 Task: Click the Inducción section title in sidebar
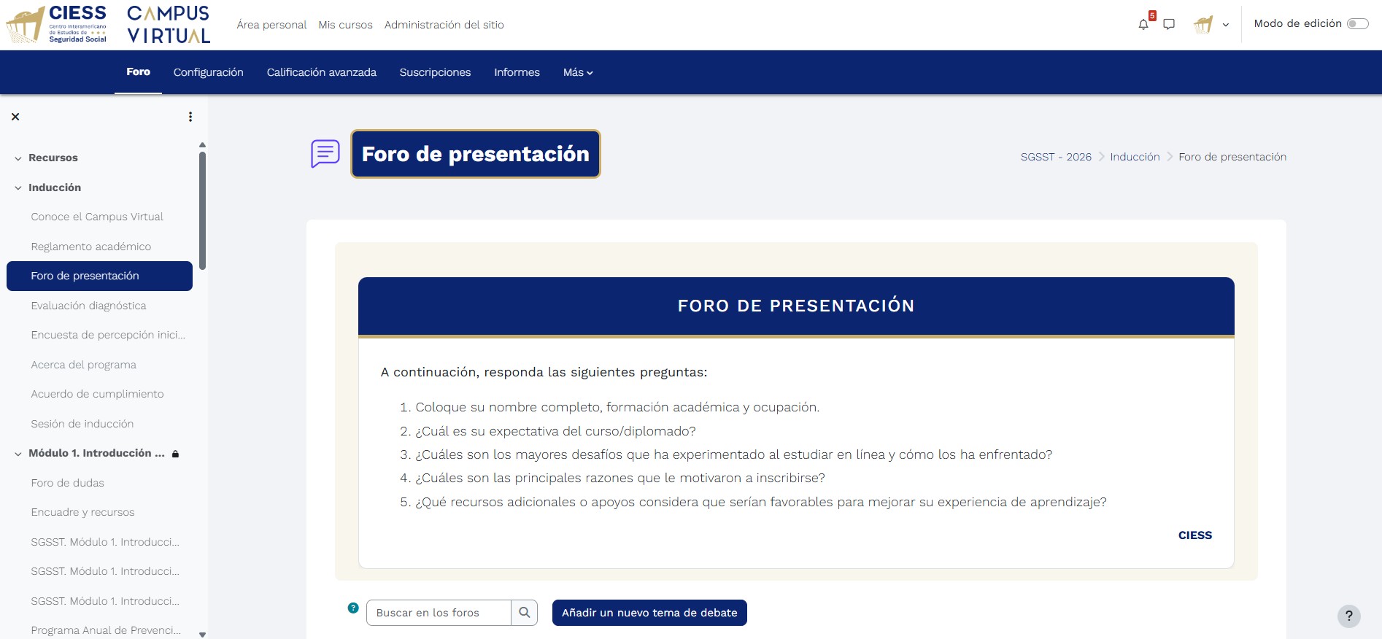click(x=55, y=187)
